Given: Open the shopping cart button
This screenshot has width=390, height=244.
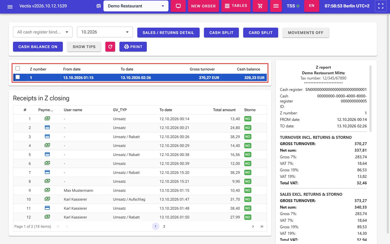Looking at the screenshot, I should coord(260,6).
